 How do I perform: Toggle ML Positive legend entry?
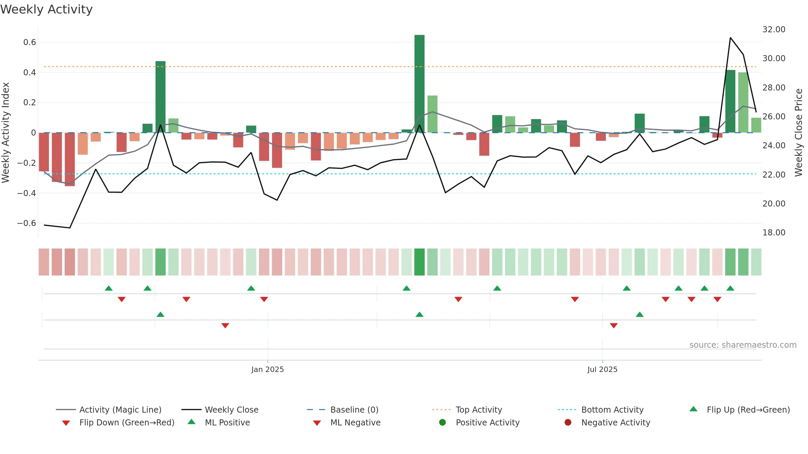tap(219, 422)
